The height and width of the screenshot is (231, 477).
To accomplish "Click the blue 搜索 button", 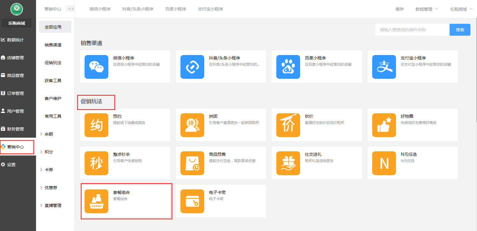I will click(x=460, y=30).
